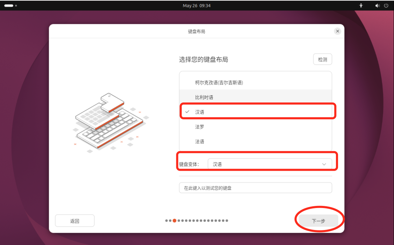This screenshot has height=245, width=394.
Task: Click the 下一步 next button
Action: [318, 221]
